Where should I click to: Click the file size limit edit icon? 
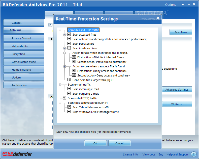(x=69, y=80)
